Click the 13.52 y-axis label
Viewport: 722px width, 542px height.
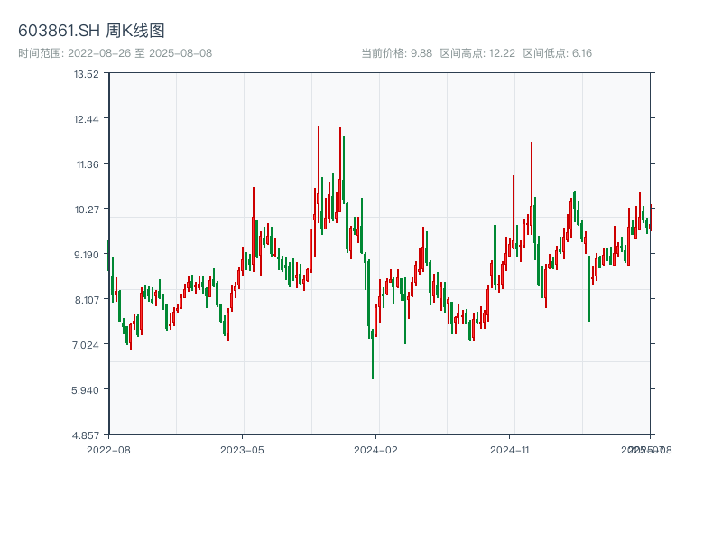87,74
